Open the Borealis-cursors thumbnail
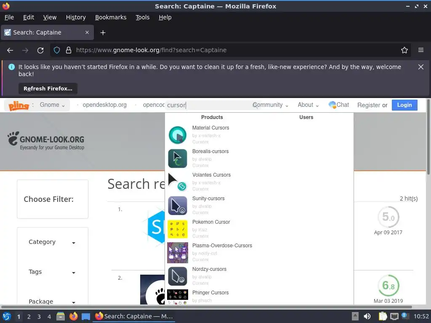Viewport: 431px width, 323px height. click(178, 159)
